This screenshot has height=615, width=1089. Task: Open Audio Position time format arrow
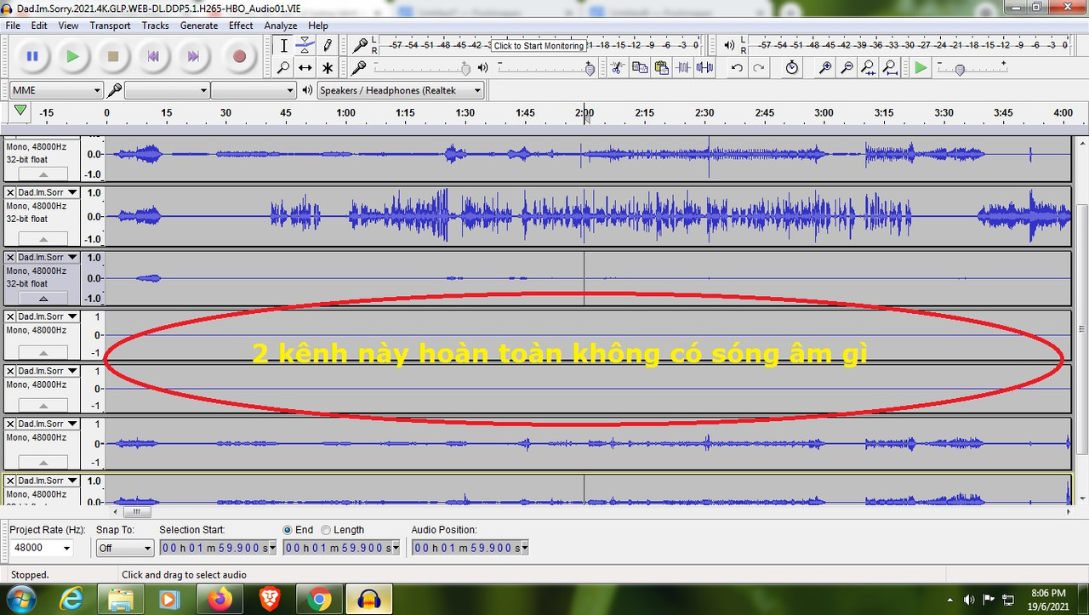point(525,548)
